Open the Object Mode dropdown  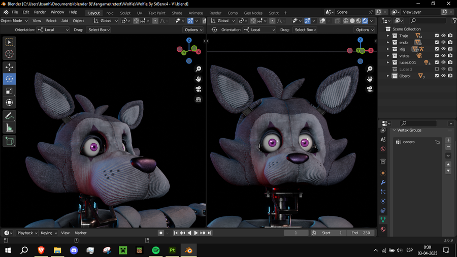(14, 21)
